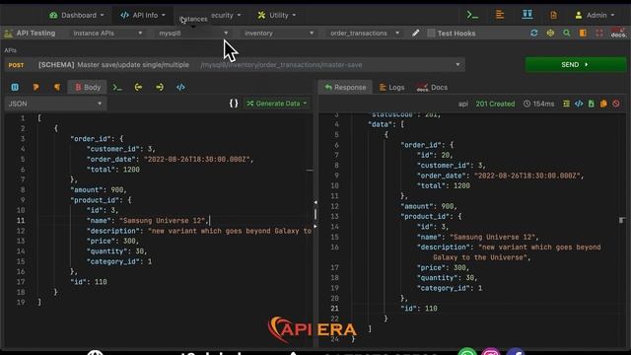Click request body line "amount": 900

(99, 190)
